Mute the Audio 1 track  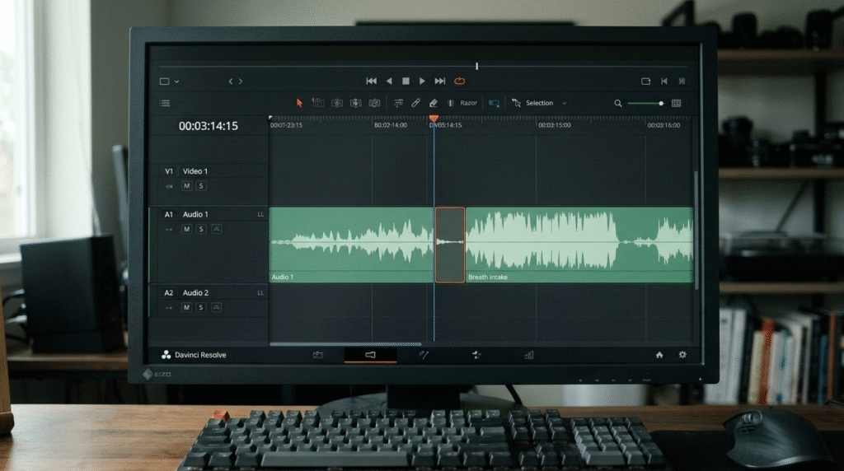pos(187,229)
